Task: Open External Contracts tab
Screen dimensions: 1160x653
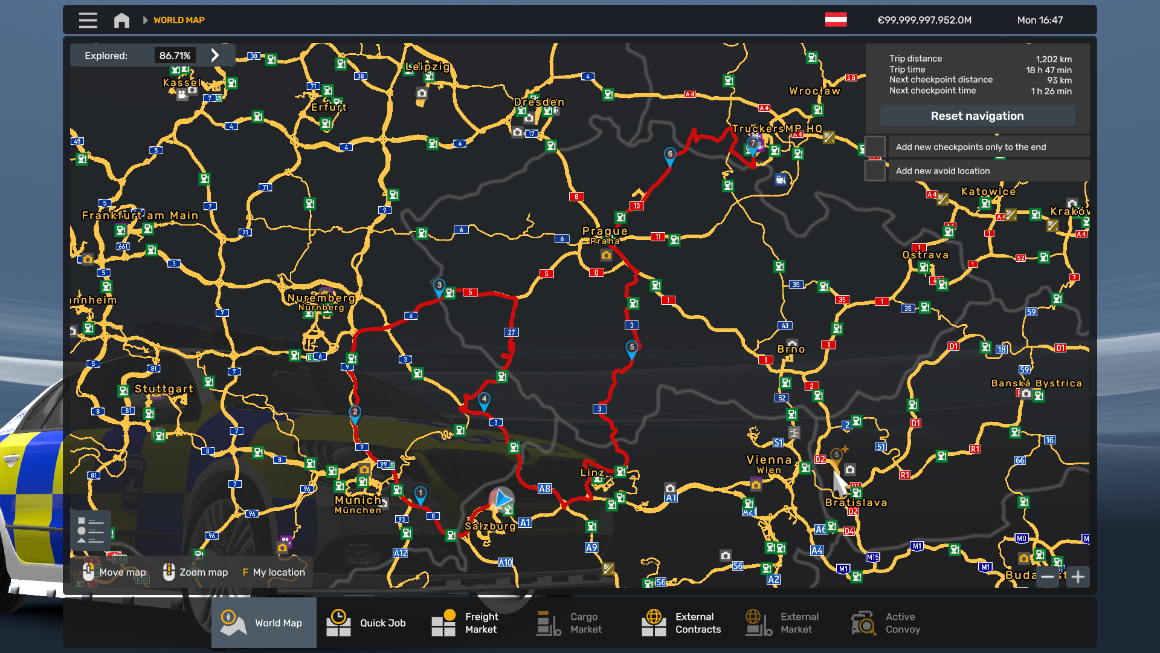Action: 682,623
